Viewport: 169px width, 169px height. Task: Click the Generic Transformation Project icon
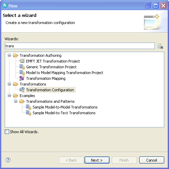[x=22, y=67]
